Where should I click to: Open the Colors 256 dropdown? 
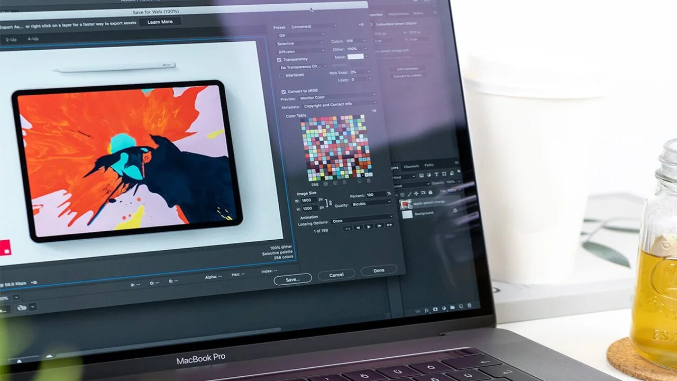(x=356, y=41)
